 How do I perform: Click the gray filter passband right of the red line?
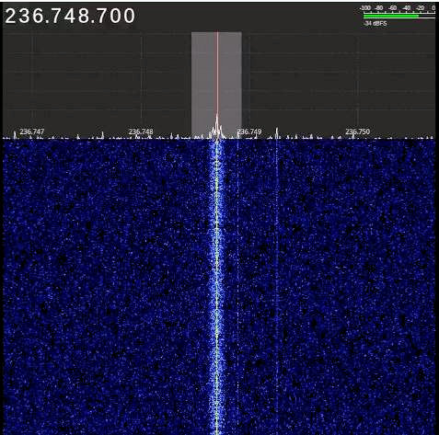(230, 83)
